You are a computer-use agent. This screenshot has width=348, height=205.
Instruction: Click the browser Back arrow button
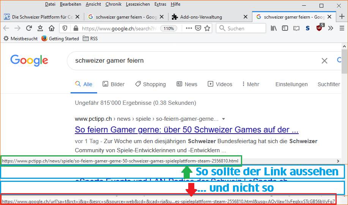coord(6,28)
